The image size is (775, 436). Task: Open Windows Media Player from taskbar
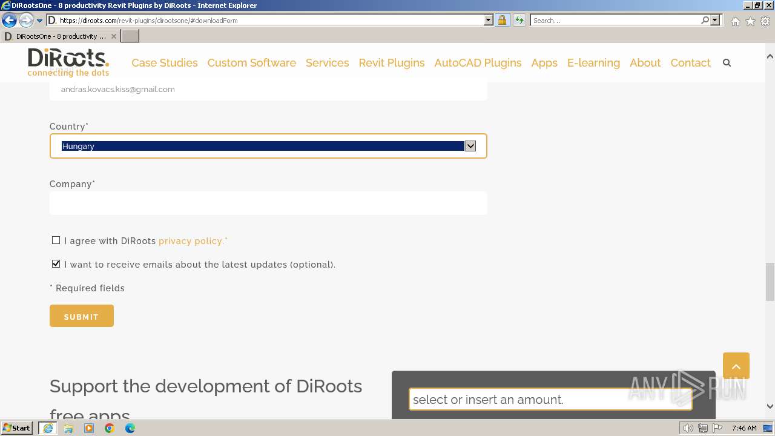click(x=89, y=428)
